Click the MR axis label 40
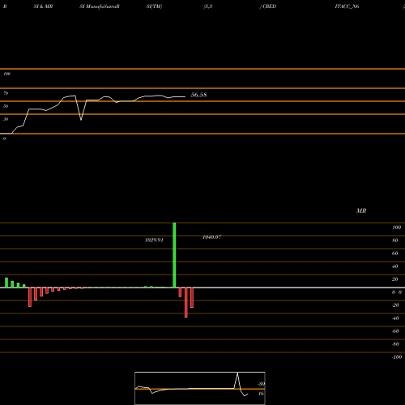Viewport: 405px width, 405px height. pyautogui.click(x=395, y=266)
